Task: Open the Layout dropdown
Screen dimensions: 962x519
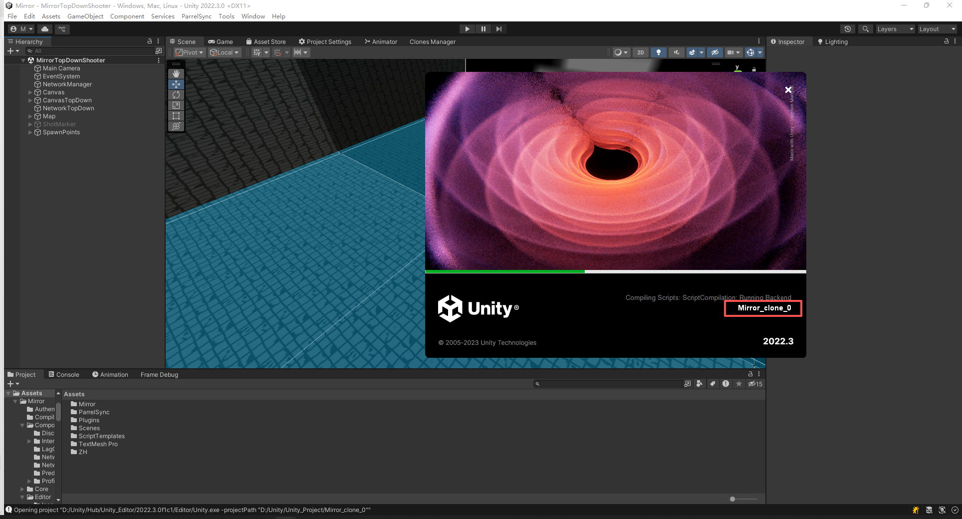Action: point(937,29)
